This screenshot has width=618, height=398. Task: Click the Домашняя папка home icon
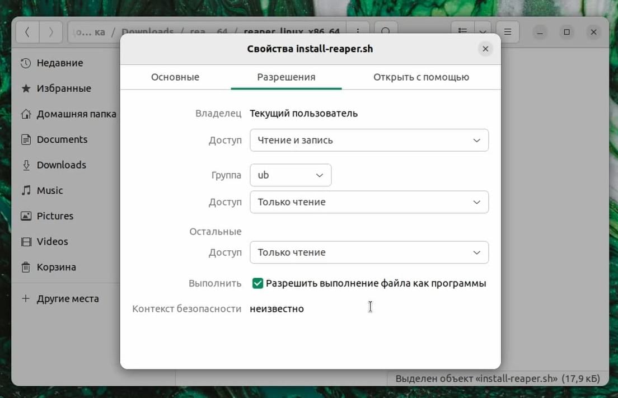click(26, 114)
